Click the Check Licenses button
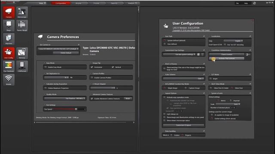 [226, 54]
